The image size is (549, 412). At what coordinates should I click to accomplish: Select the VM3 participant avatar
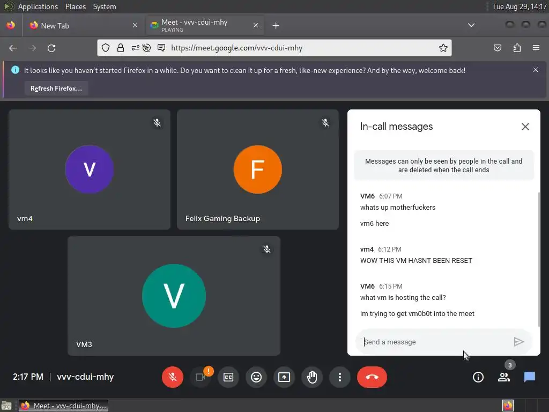pyautogui.click(x=174, y=296)
